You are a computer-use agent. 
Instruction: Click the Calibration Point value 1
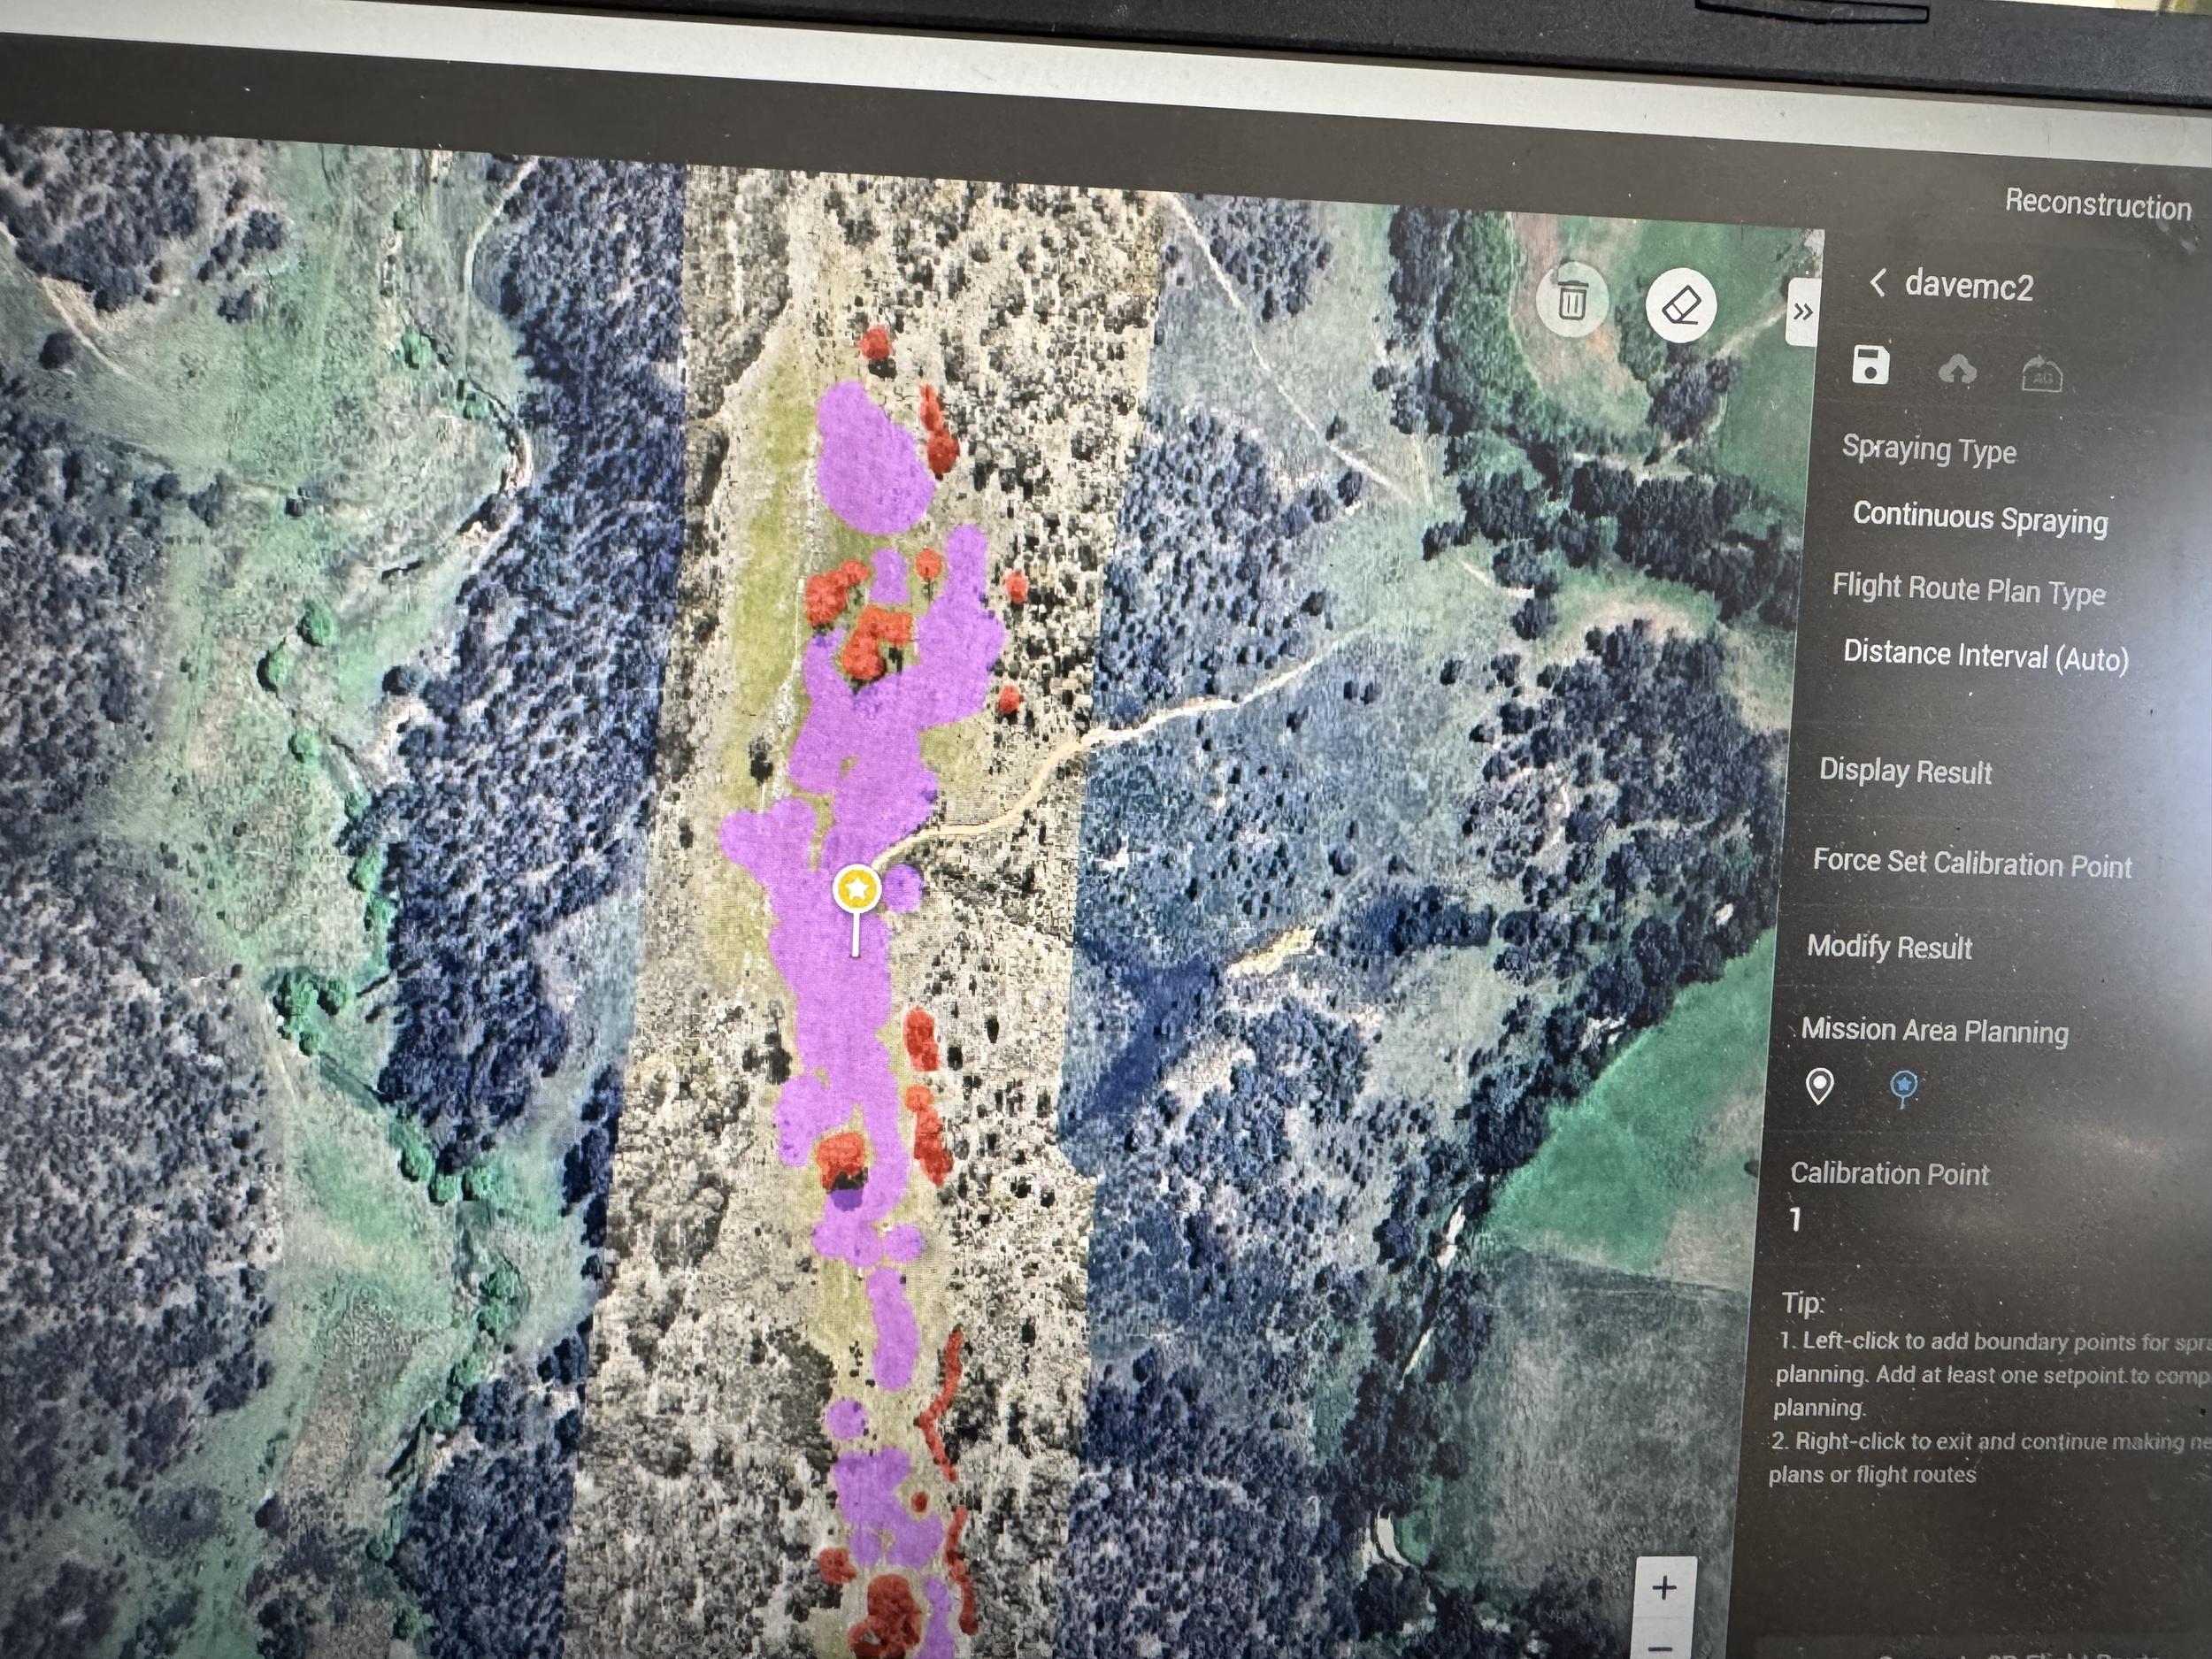pyautogui.click(x=1796, y=1218)
